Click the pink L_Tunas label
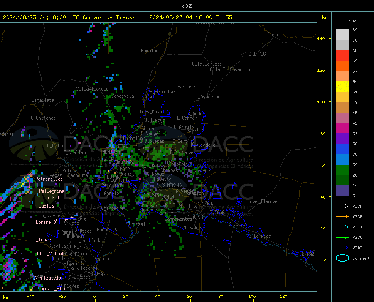 [x=42, y=240]
